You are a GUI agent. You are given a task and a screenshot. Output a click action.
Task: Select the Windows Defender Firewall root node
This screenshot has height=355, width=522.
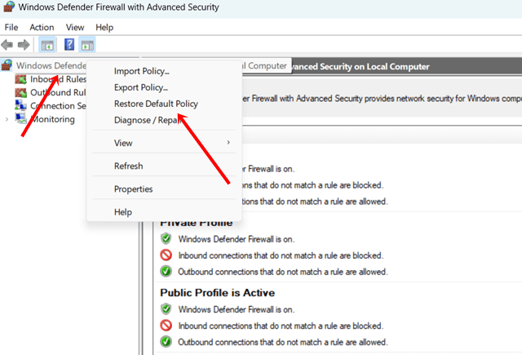(x=51, y=65)
